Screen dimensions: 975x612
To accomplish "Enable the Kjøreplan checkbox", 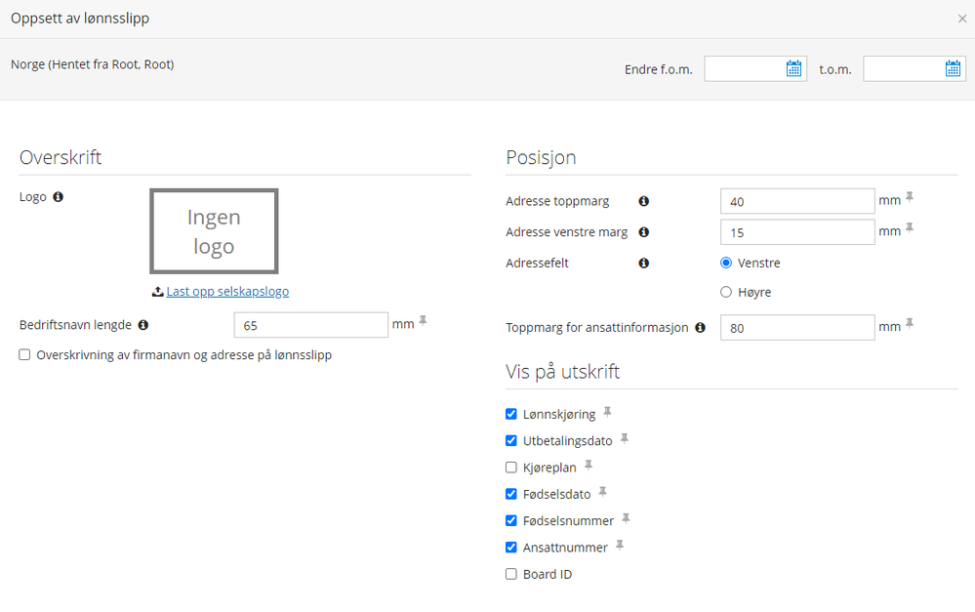I will [x=511, y=468].
